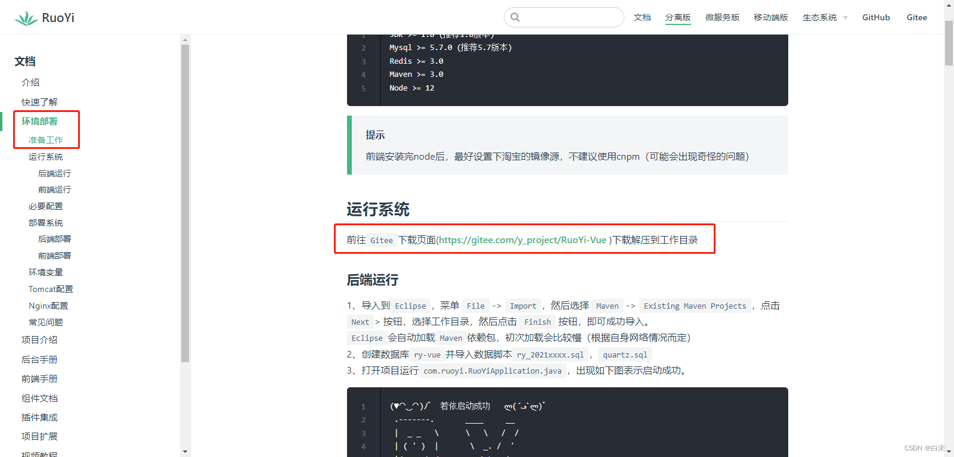Click the sidebar scrollbar thumb
Viewport: 954px width, 457px height.
(185, 203)
